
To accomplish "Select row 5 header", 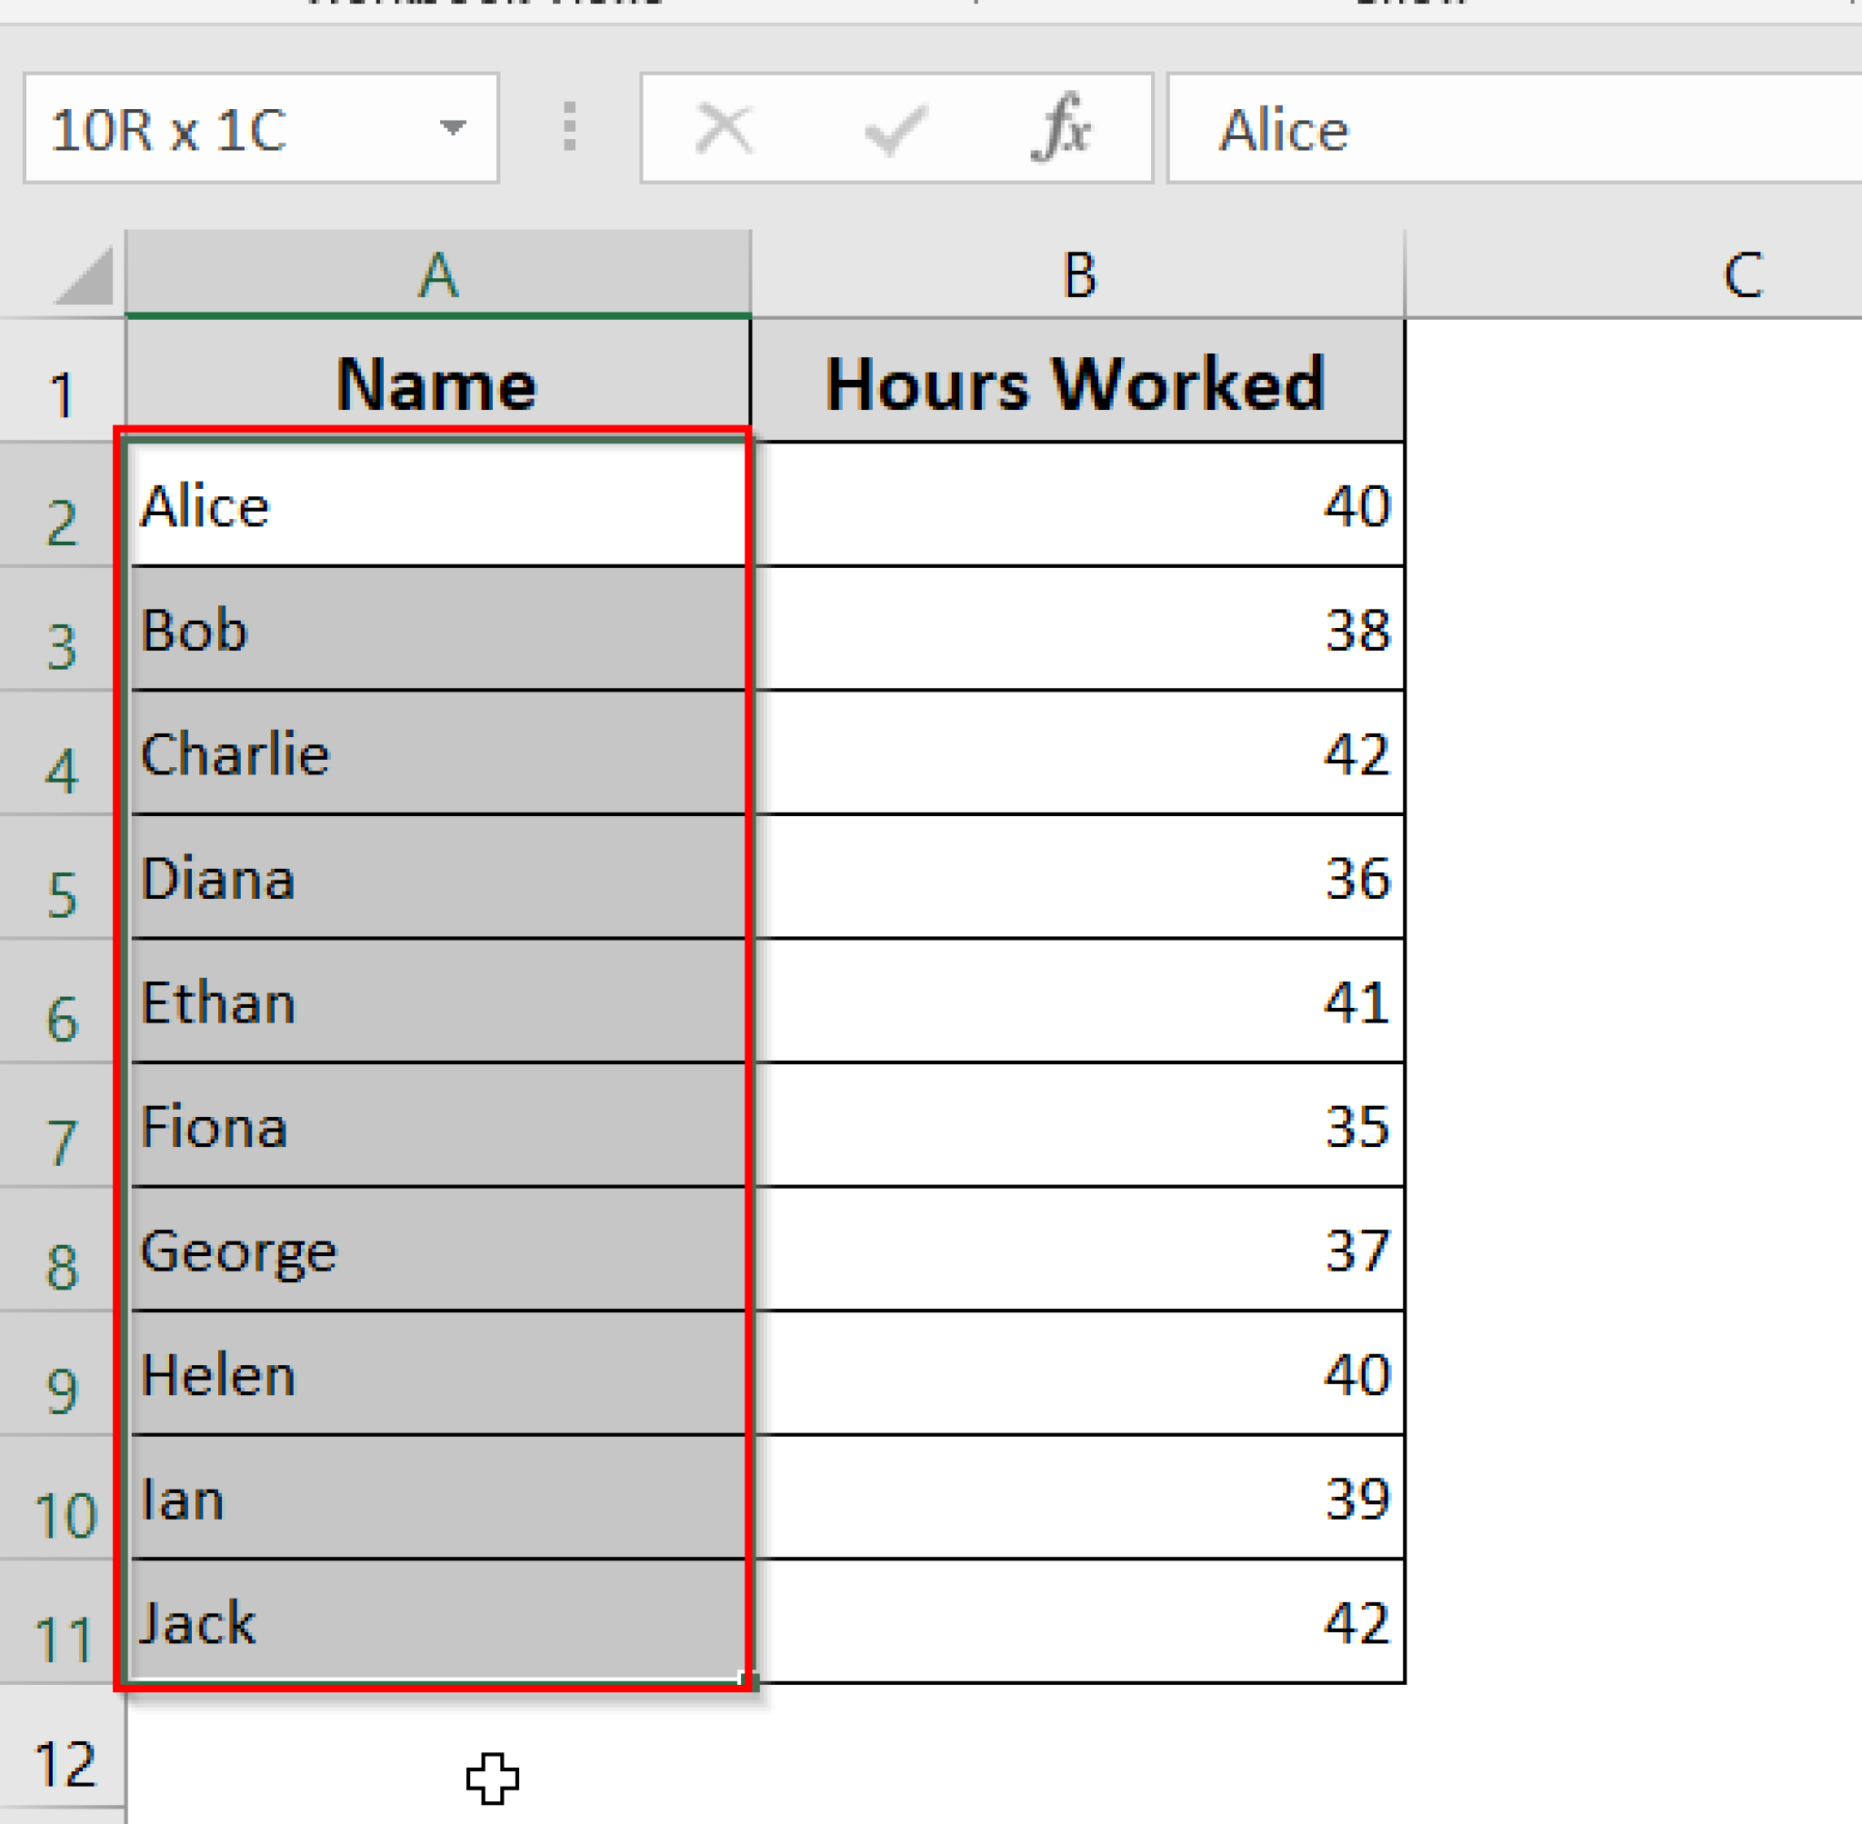I will (x=64, y=896).
